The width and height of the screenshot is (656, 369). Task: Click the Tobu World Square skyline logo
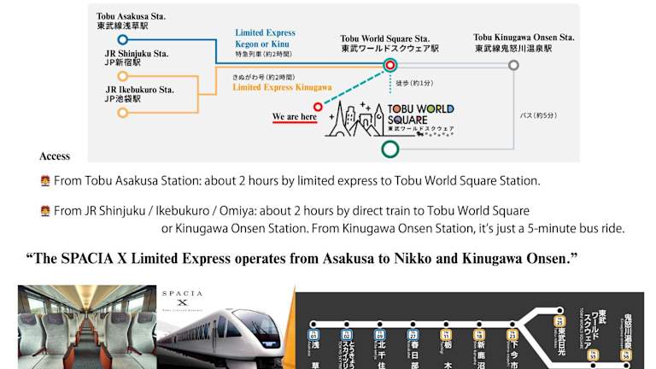[x=390, y=119]
